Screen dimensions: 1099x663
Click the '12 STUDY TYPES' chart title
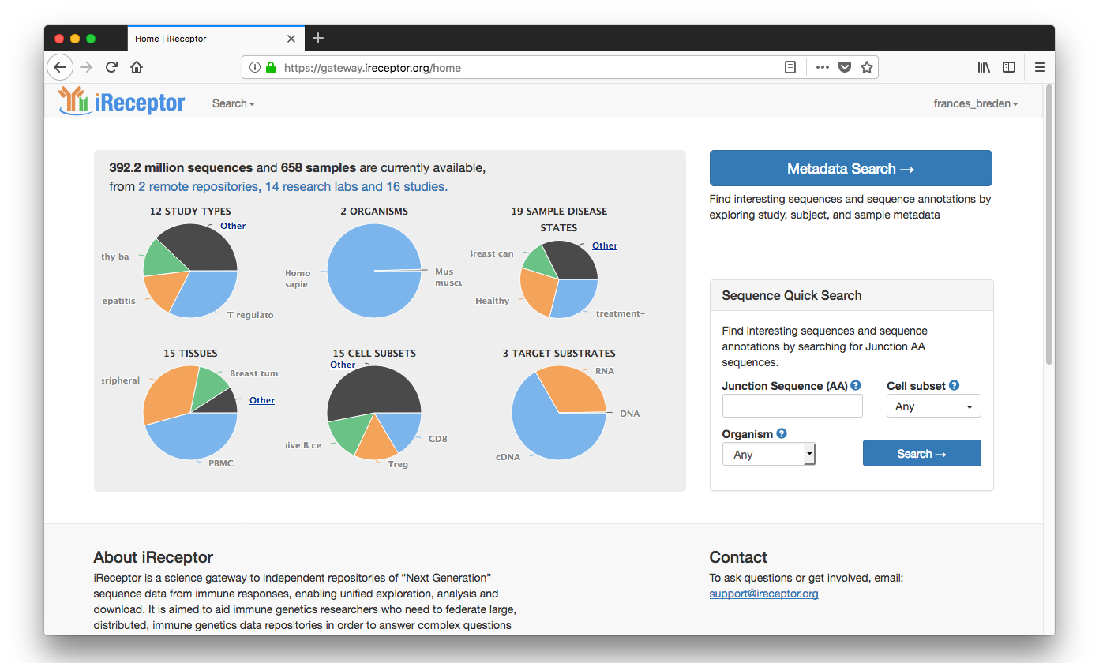(190, 212)
